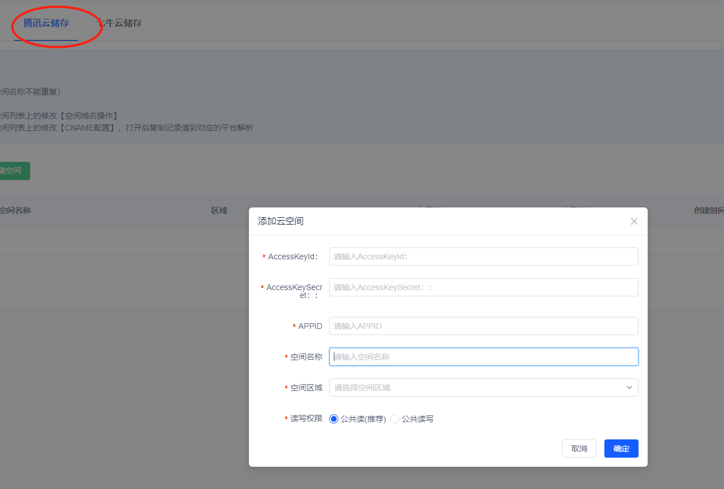Click the 空间名称 input field
Image resolution: width=724 pixels, height=489 pixels.
click(484, 357)
